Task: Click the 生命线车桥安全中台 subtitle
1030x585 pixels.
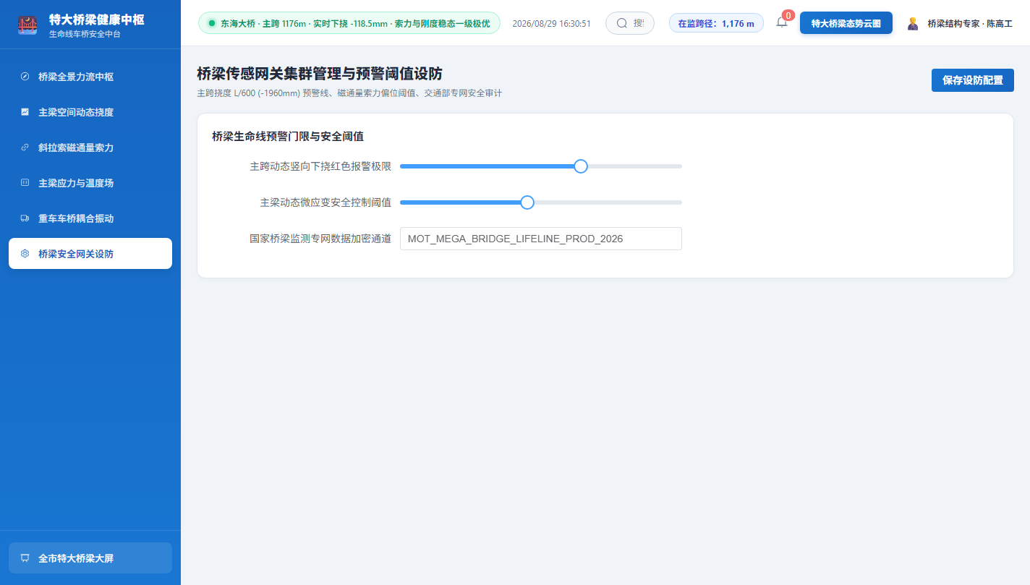Action: click(x=85, y=34)
